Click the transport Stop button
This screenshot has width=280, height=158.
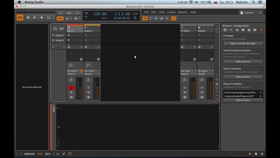point(28,18)
